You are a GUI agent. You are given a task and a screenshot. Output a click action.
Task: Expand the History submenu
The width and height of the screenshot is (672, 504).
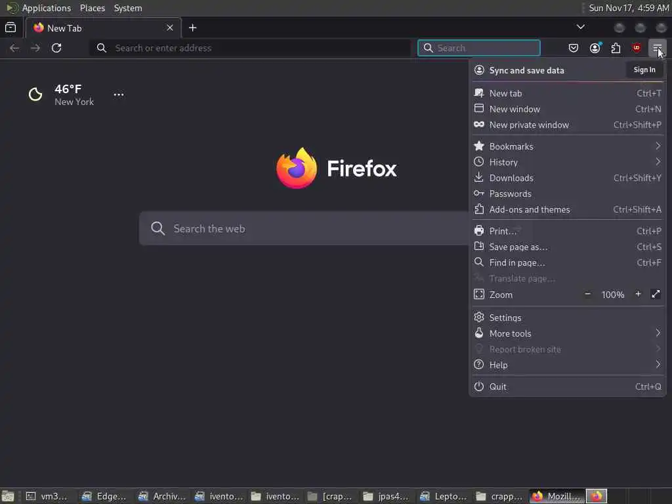[568, 162]
